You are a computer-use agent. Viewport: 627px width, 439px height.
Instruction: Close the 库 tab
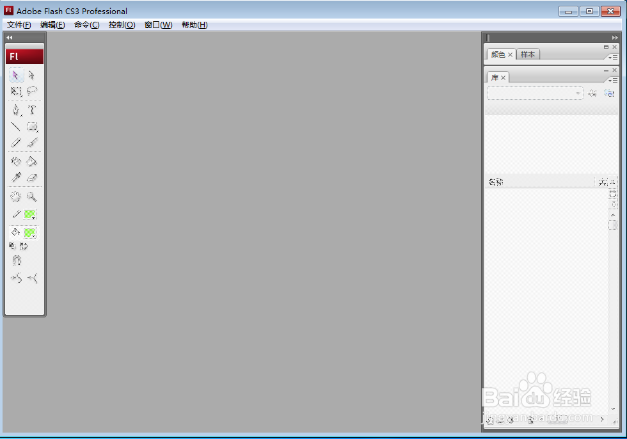click(504, 77)
